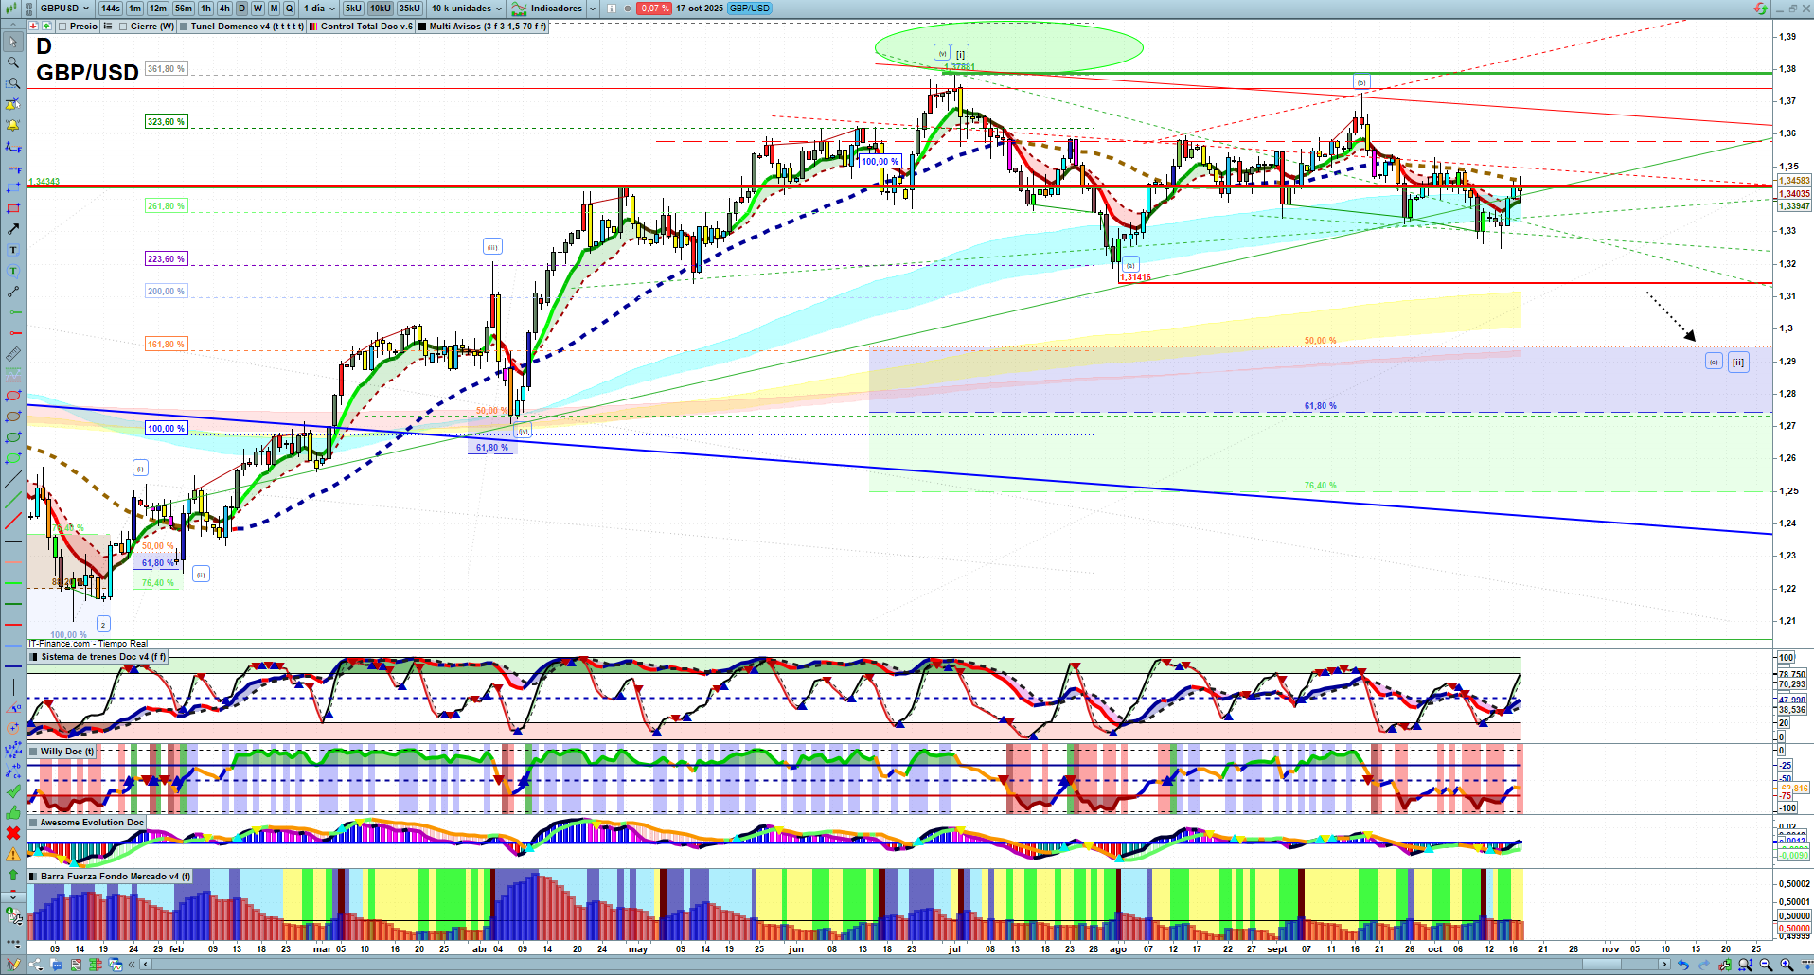Open the '1 día' timeframe dropdown

pos(319,9)
